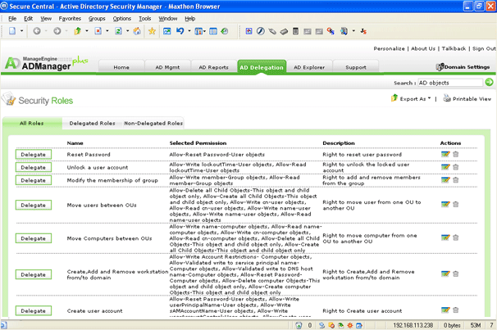The width and height of the screenshot is (497, 330).
Task: Refresh the page with the green reload icon
Action: click(118, 31)
